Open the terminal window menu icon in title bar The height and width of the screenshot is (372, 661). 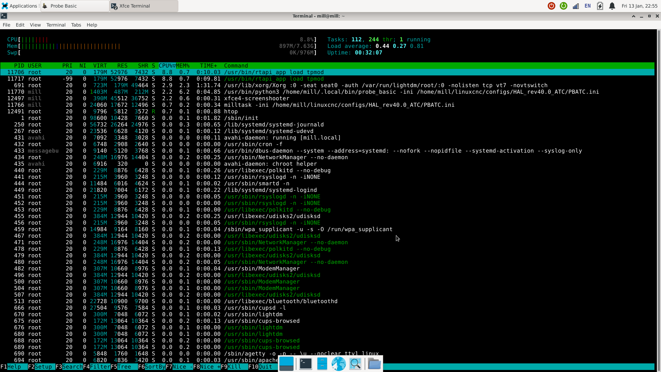4,16
